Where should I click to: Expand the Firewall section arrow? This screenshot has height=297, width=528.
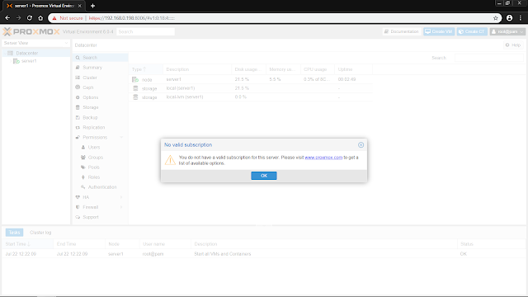pos(121,207)
